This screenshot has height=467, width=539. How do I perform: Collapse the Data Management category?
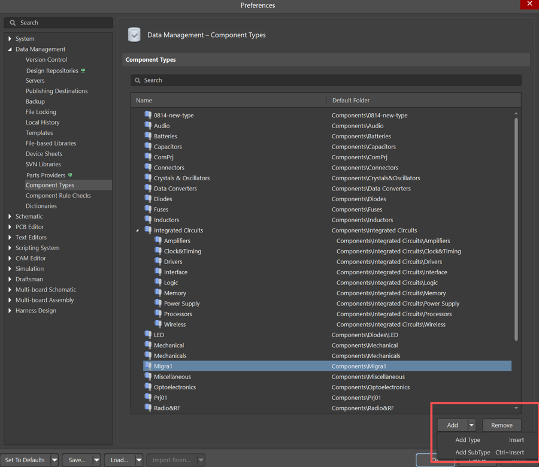coord(10,49)
